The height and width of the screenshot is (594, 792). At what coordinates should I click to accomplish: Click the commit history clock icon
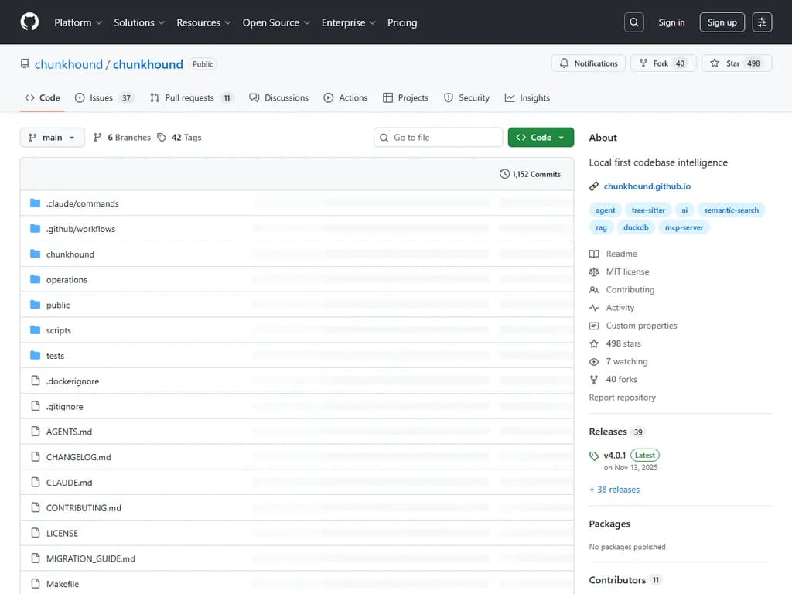coord(505,174)
